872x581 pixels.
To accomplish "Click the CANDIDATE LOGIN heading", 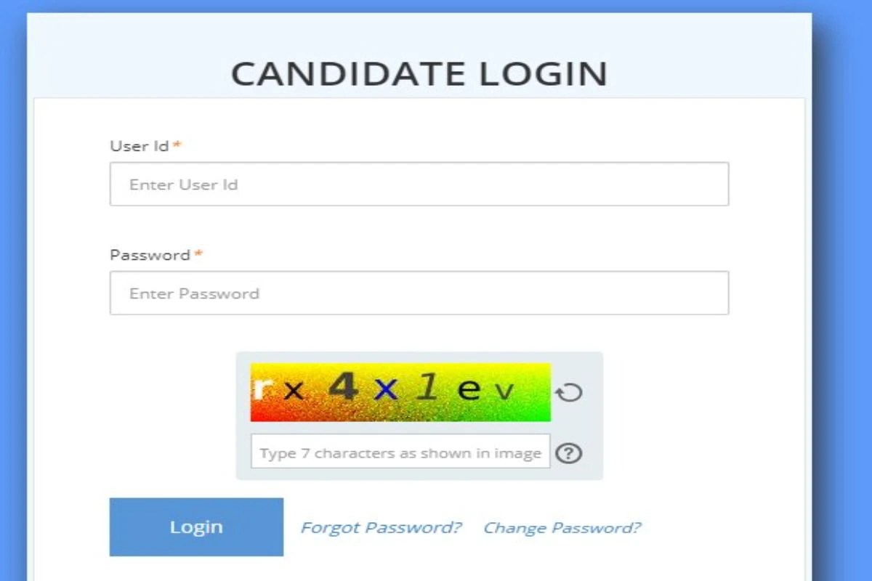I will [x=419, y=74].
